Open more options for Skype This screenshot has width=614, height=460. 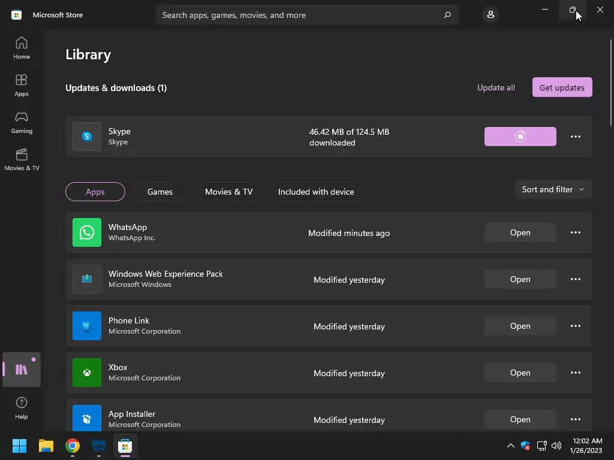tap(575, 137)
